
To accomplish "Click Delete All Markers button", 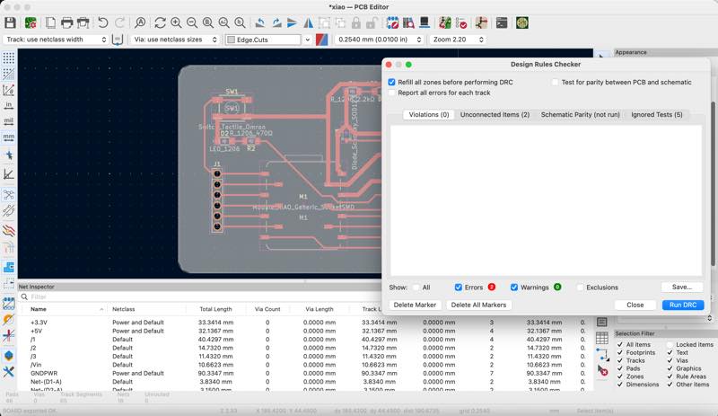I will pyautogui.click(x=478, y=305).
